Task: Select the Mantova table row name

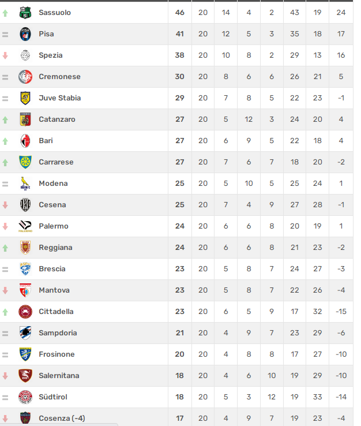Action: click(54, 290)
